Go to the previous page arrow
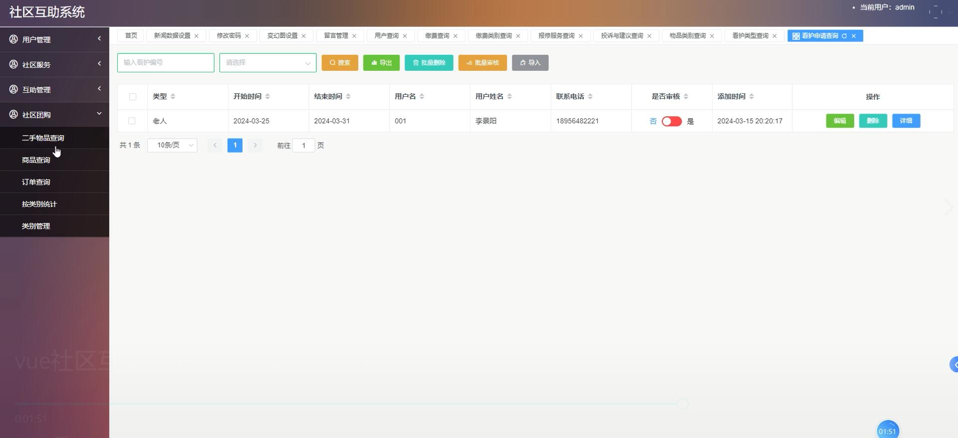This screenshot has height=438, width=958. coord(215,145)
